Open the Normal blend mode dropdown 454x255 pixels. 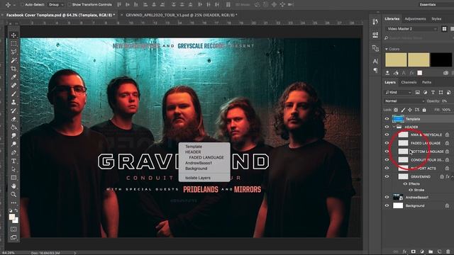point(404,101)
